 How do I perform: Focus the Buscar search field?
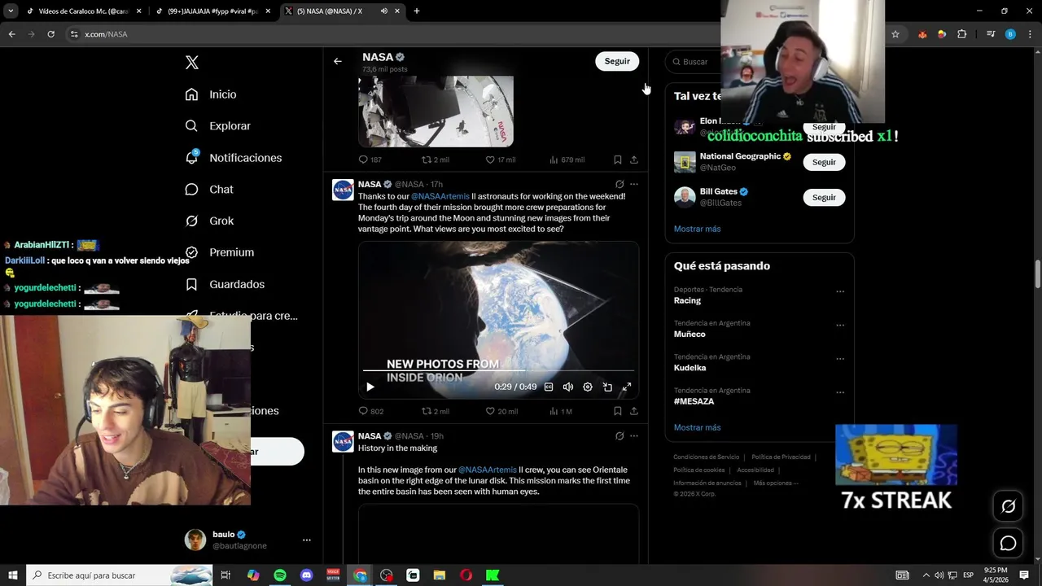point(694,62)
